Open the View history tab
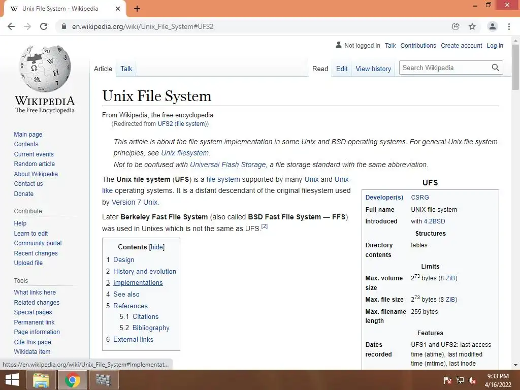520x390 pixels. pos(373,69)
